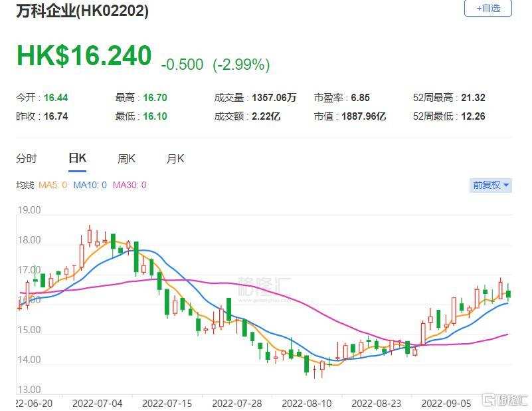Screen dimensions: 532x411
Task: Click the 2022-08-23 date axis label
Action: [377, 404]
